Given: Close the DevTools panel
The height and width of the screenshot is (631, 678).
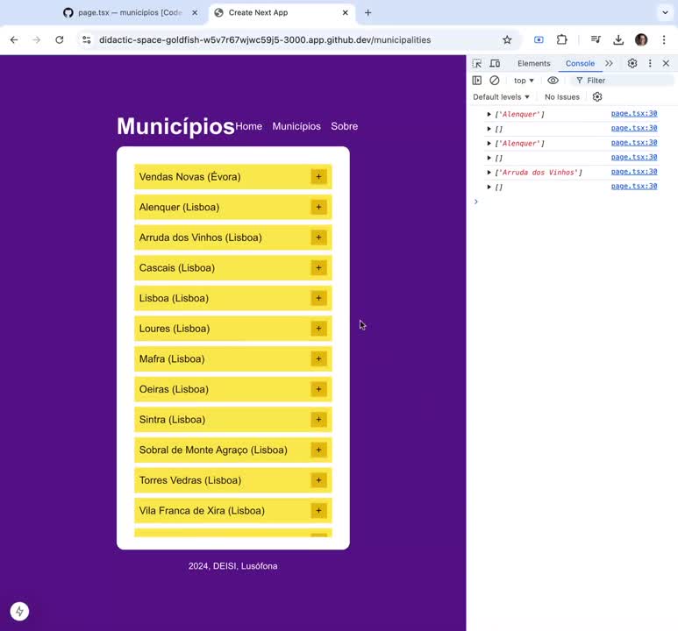Looking at the screenshot, I should [x=666, y=63].
